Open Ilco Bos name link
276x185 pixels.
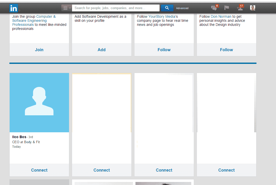[x=19, y=137]
